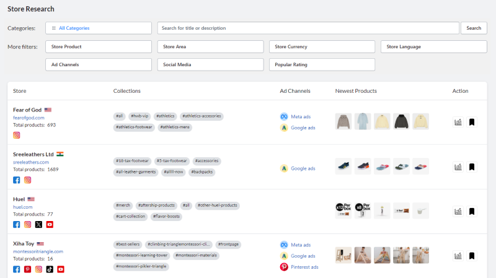Open the sreeleathers.com link
The height and width of the screenshot is (278, 496).
point(30,162)
